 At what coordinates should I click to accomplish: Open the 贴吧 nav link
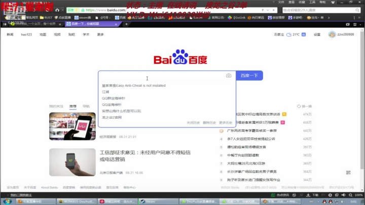71,35
